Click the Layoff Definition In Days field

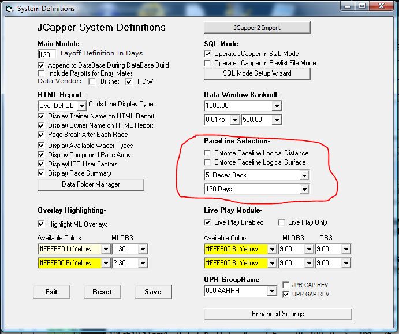pyautogui.click(x=46, y=55)
